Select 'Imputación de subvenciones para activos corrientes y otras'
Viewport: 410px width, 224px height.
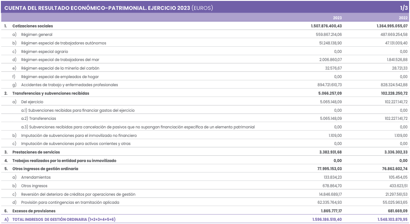pyautogui.click(x=76, y=144)
